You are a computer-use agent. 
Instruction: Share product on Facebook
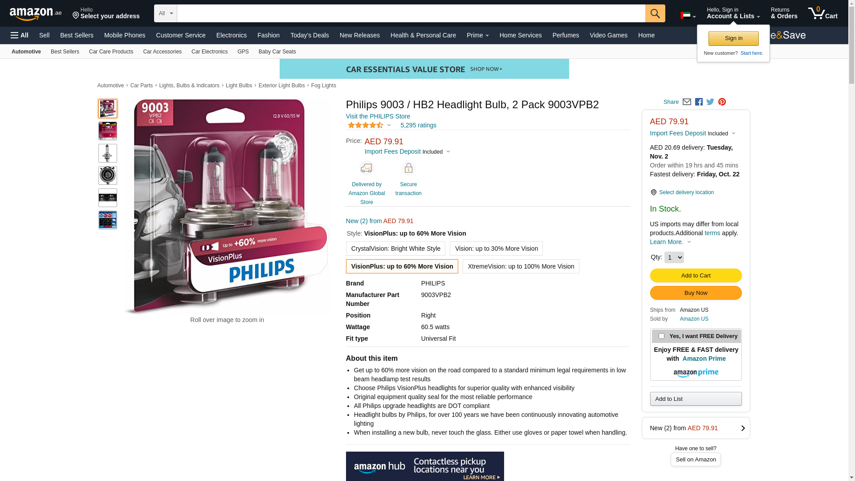(x=699, y=102)
